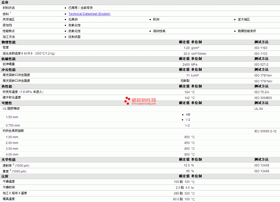
Task: Click the 物理性能 section header
Action: tap(9, 42)
